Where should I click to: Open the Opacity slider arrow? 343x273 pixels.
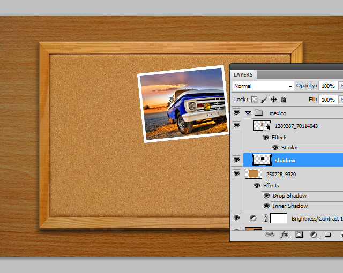(341, 86)
